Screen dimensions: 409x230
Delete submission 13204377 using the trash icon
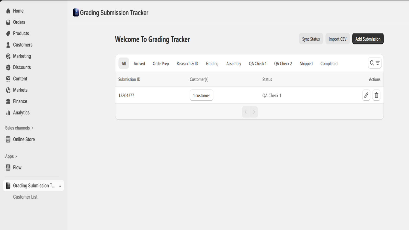coord(376,95)
